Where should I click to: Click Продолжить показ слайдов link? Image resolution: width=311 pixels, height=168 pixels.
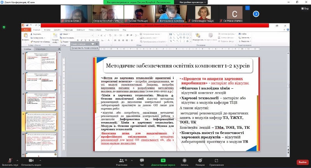click(85, 48)
